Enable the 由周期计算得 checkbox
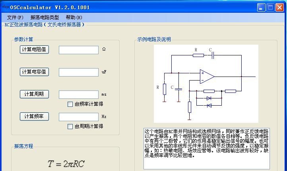The width and height of the screenshot is (287, 171). pyautogui.click(x=70, y=126)
